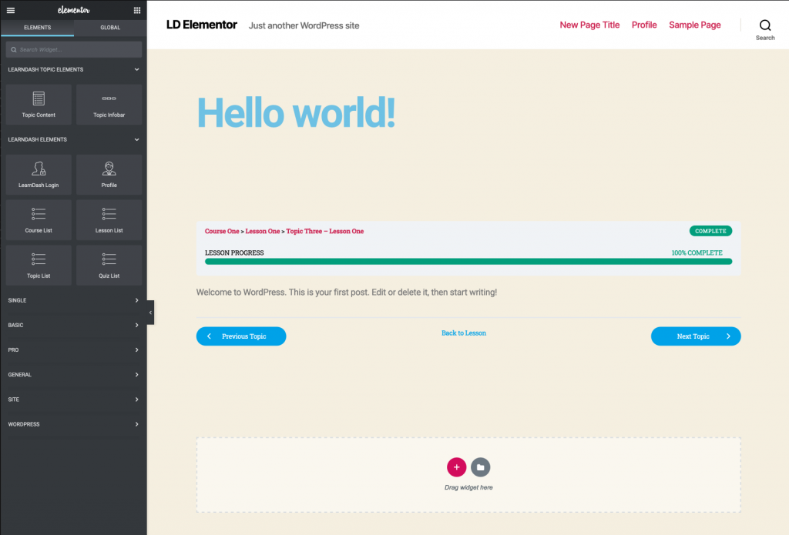Click the Next Topic button
The image size is (789, 535).
[696, 336]
